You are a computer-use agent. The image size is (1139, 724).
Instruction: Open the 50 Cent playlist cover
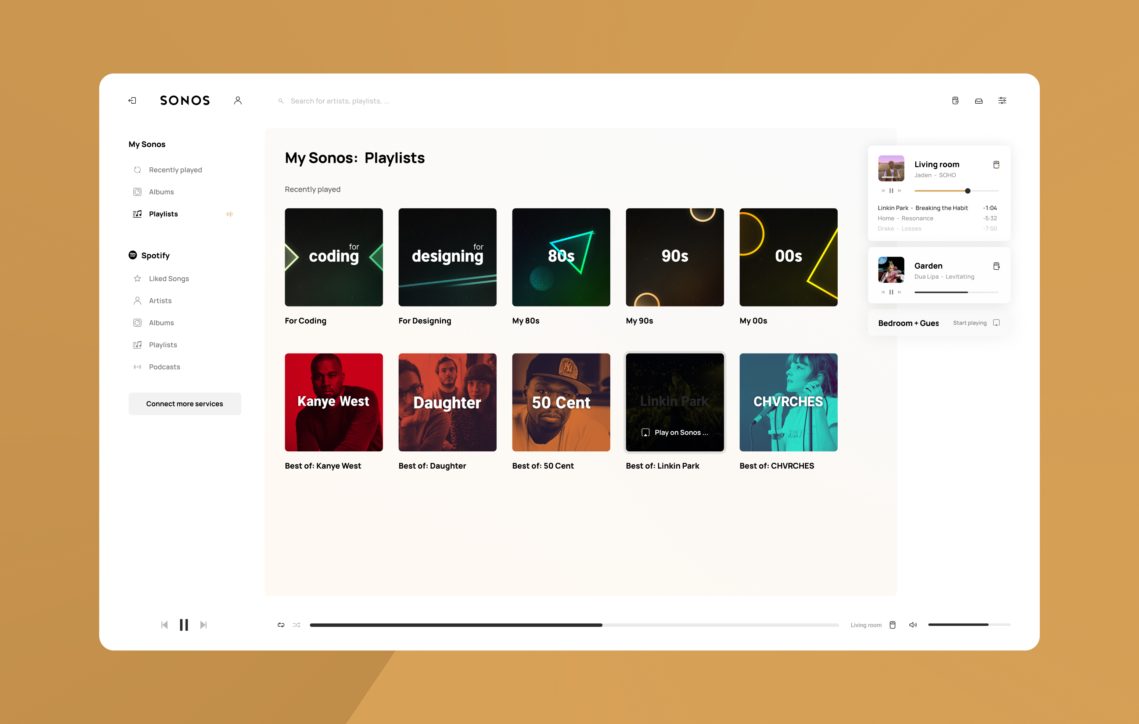click(x=561, y=402)
